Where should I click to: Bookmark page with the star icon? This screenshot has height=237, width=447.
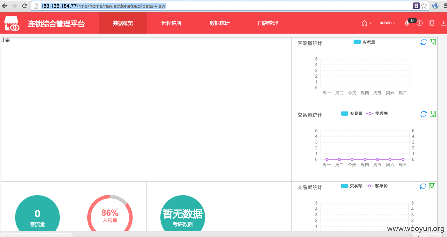point(424,6)
